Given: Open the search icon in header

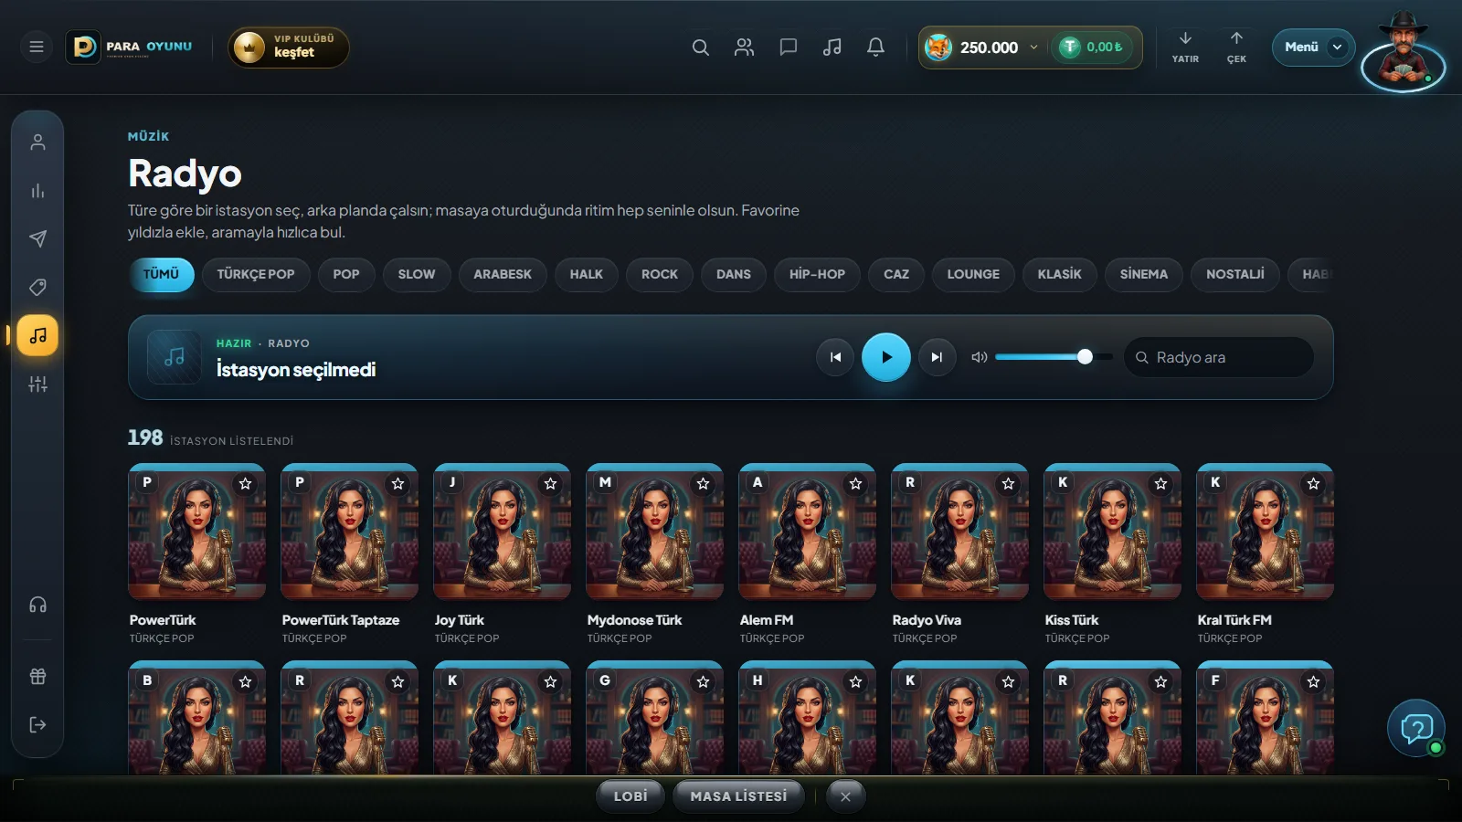Looking at the screenshot, I should point(701,47).
